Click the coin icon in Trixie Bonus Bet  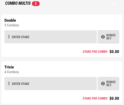pyautogui.click(x=103, y=84)
